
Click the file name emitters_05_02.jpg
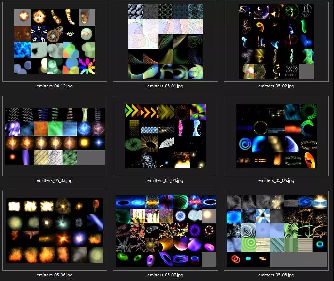[x=276, y=86]
